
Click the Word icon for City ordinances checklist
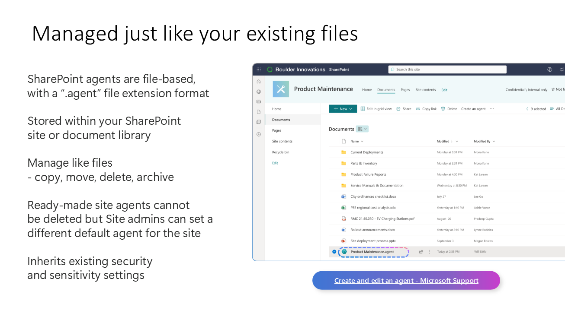point(343,197)
